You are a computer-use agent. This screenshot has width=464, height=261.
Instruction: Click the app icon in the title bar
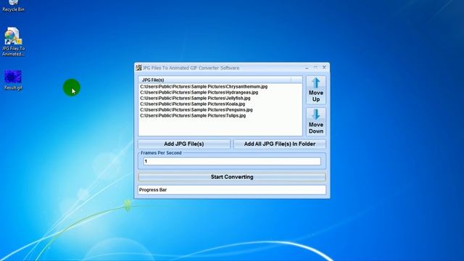pyautogui.click(x=138, y=67)
